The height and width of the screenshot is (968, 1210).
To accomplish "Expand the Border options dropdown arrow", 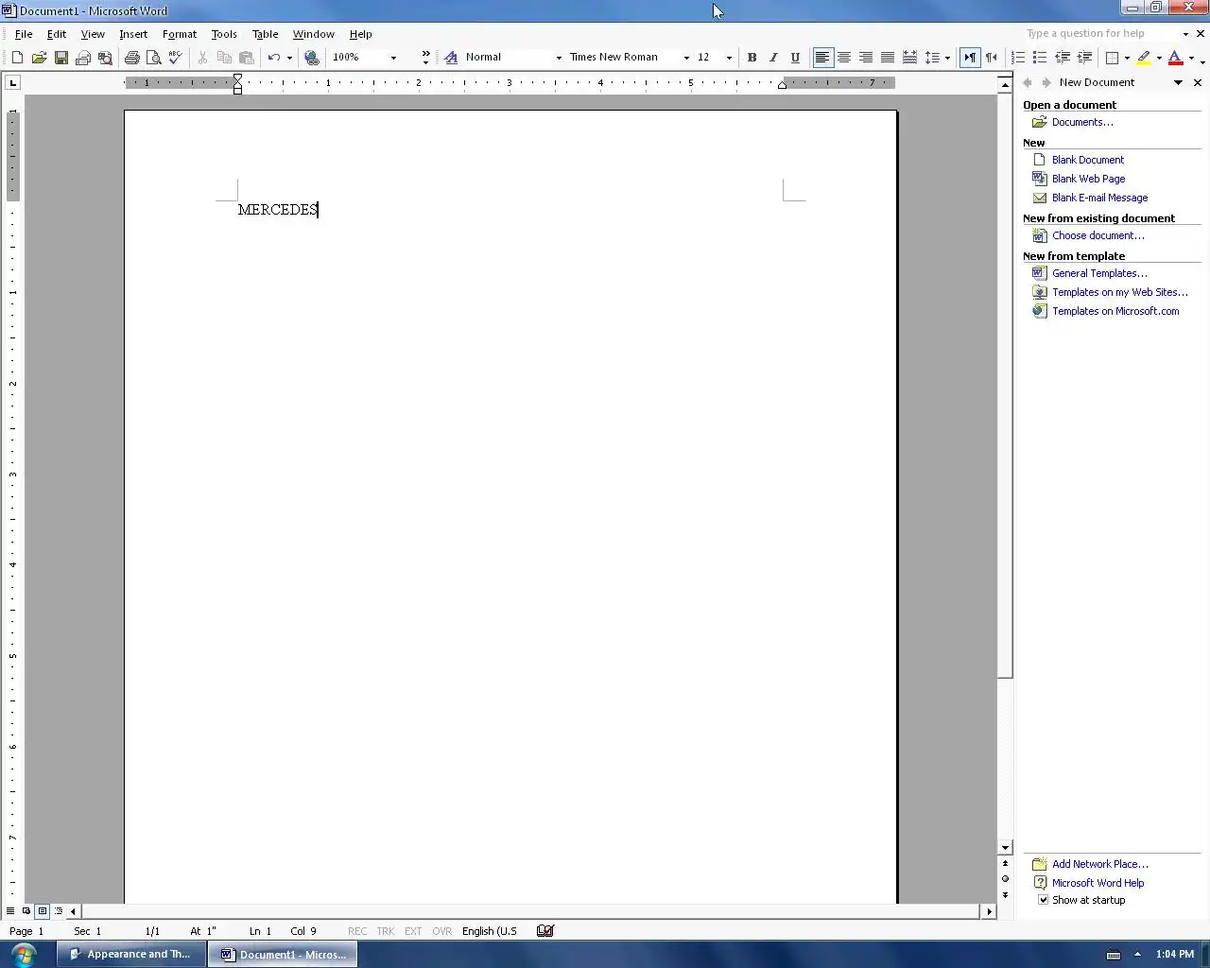I will (x=1127, y=58).
